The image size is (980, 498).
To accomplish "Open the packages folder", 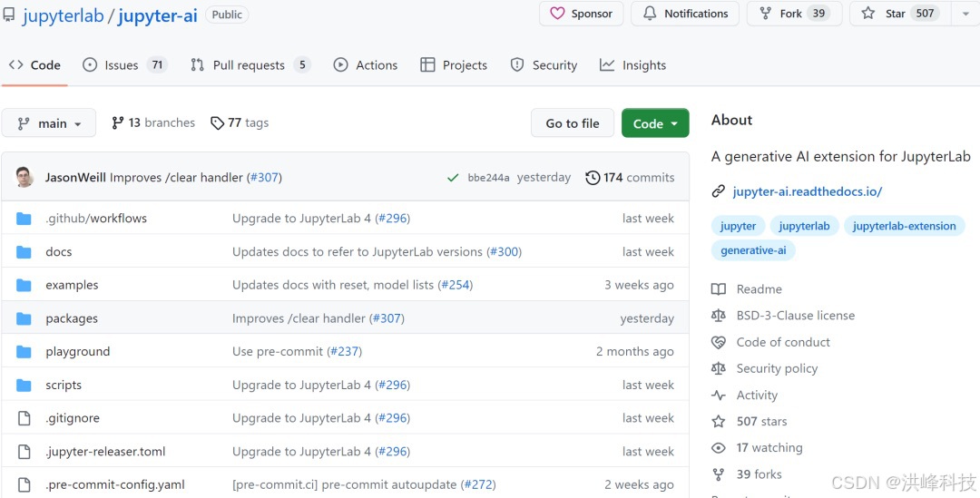I will point(72,318).
